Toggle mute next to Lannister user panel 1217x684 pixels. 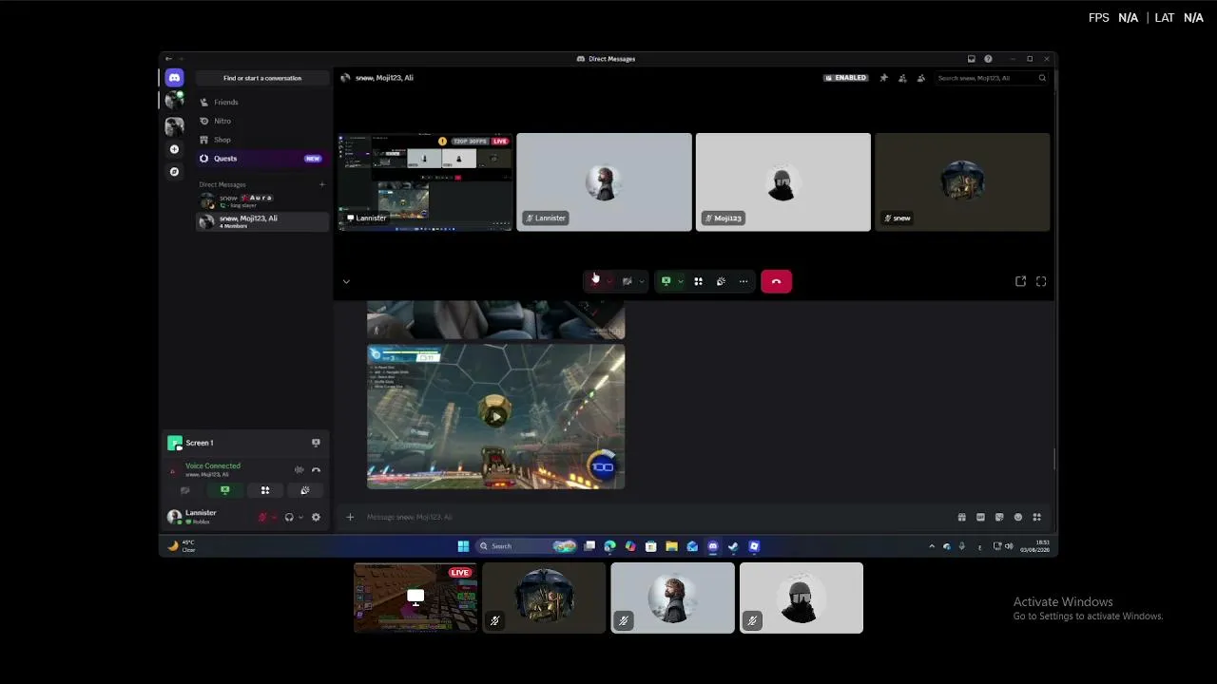[x=262, y=517]
